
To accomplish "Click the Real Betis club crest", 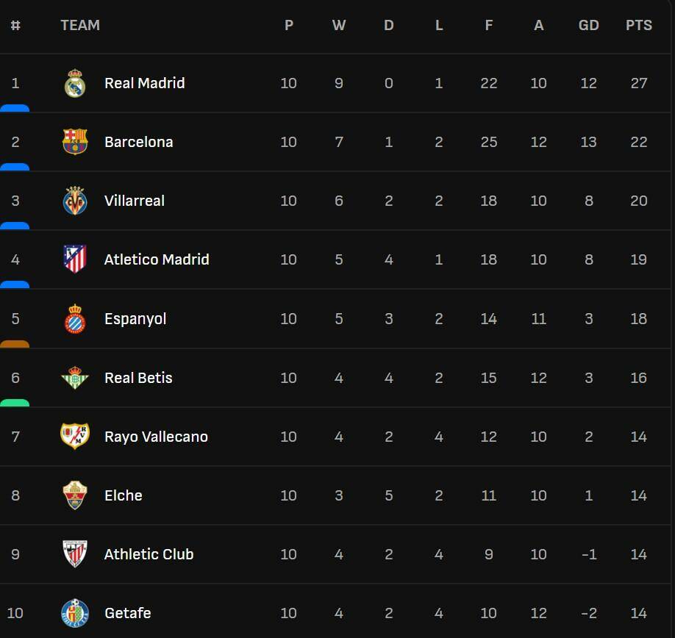I will click(x=74, y=378).
